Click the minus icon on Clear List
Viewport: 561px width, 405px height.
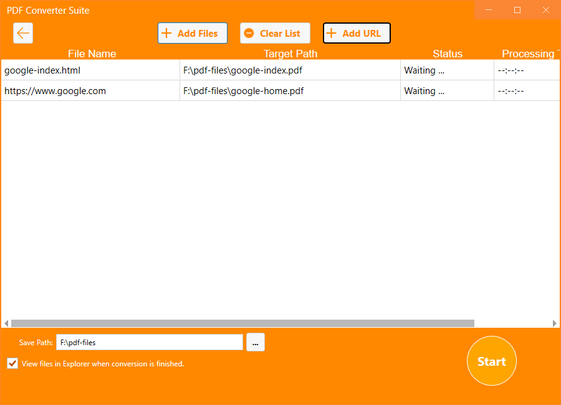pos(250,33)
